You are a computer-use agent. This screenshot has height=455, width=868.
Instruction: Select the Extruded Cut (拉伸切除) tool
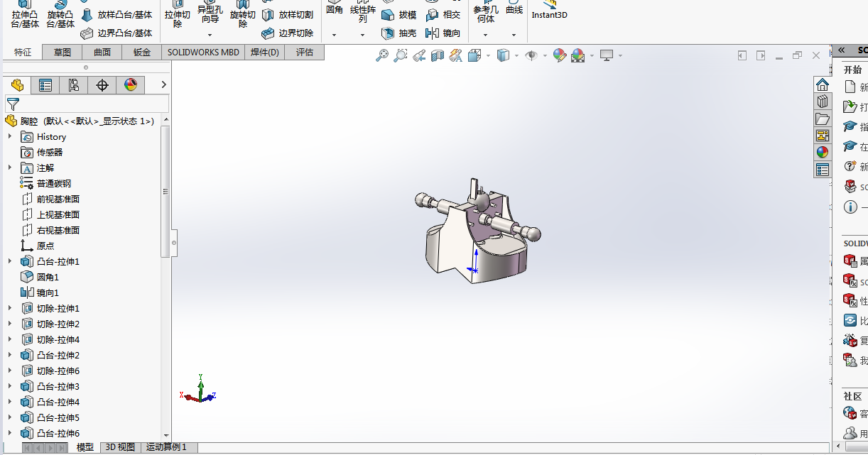click(x=178, y=14)
